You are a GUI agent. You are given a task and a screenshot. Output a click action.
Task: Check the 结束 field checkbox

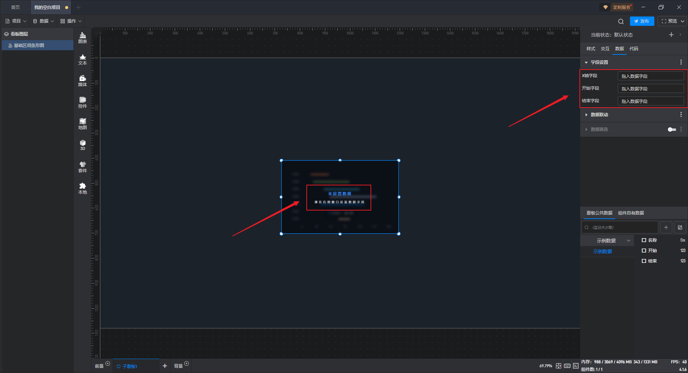coord(644,261)
